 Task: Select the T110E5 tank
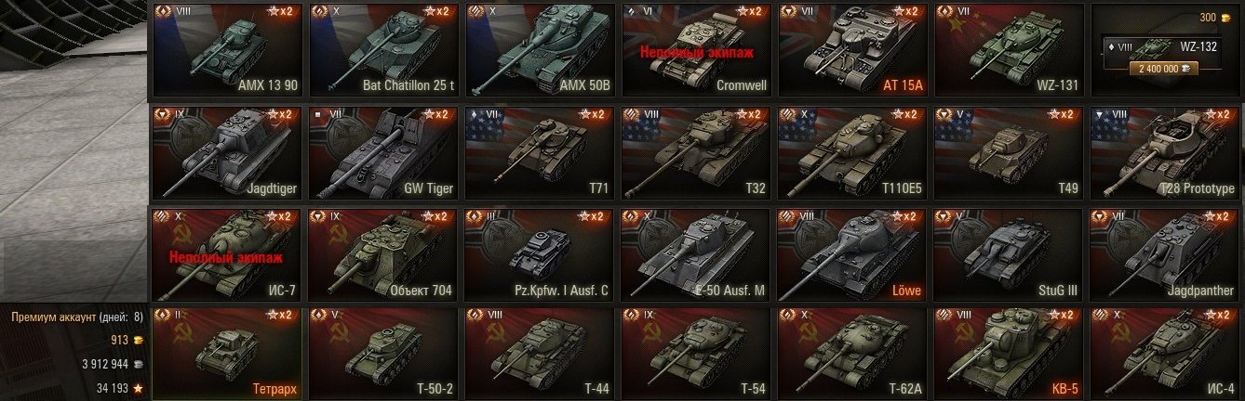pos(851,151)
